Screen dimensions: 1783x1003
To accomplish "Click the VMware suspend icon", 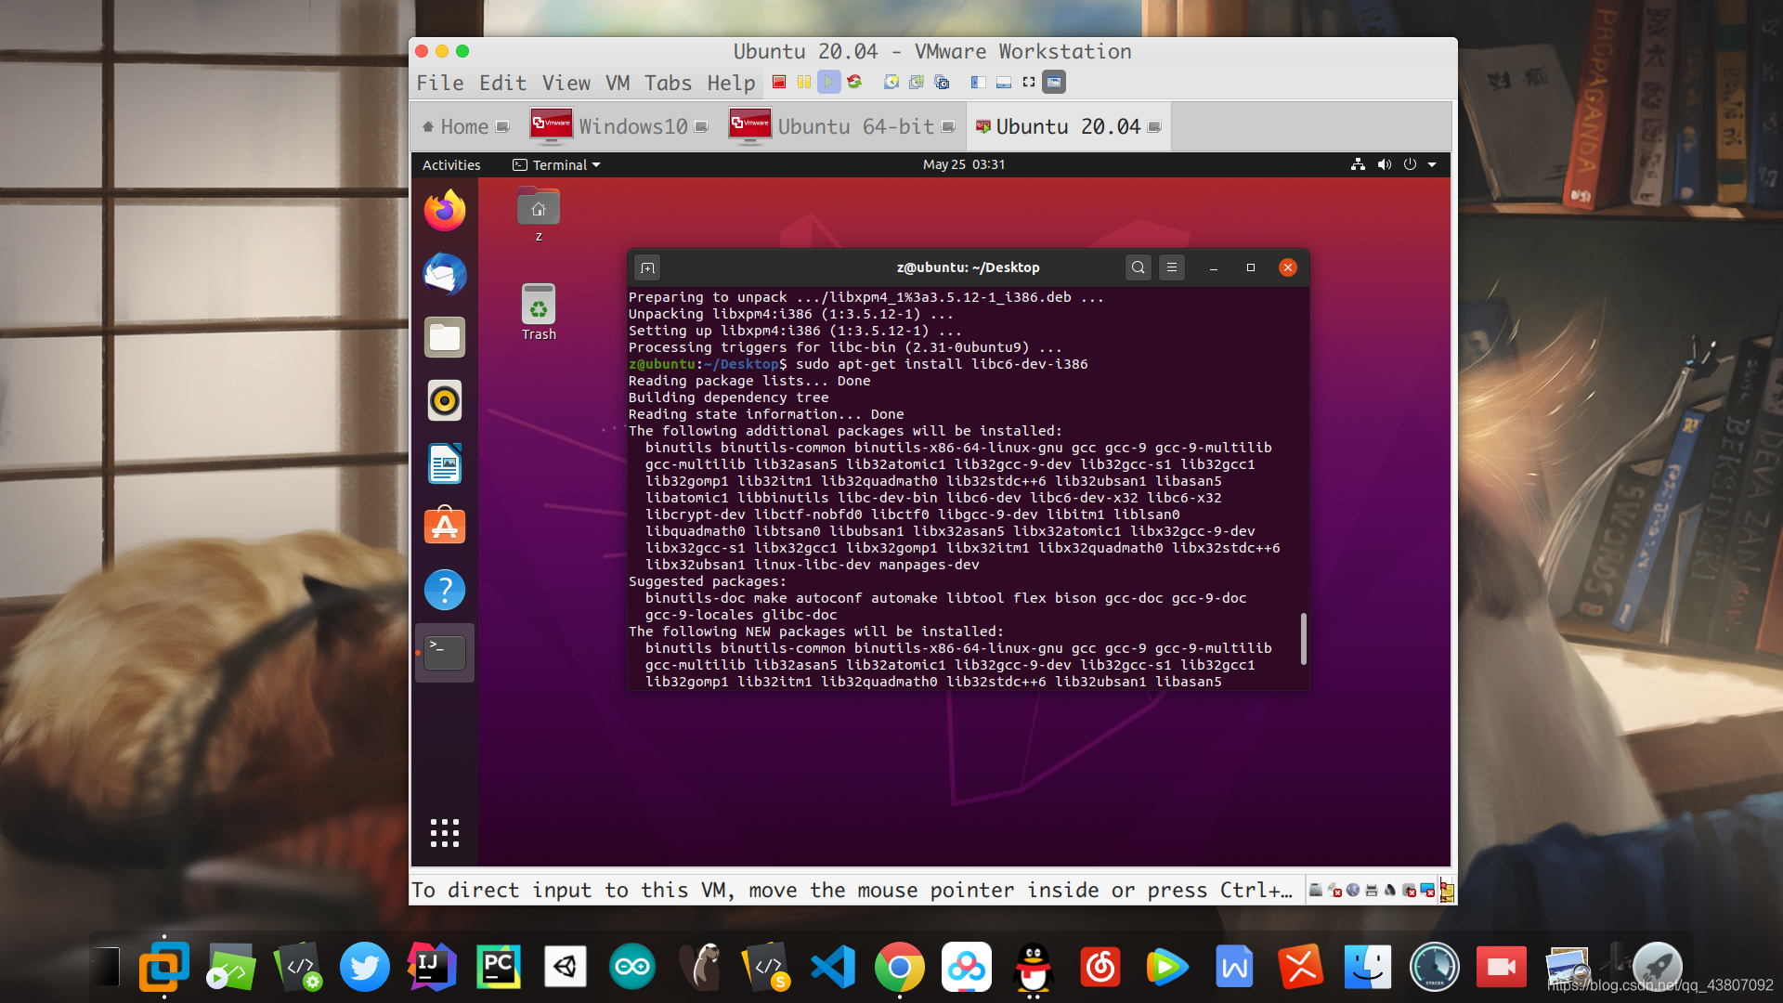I will pyautogui.click(x=803, y=82).
